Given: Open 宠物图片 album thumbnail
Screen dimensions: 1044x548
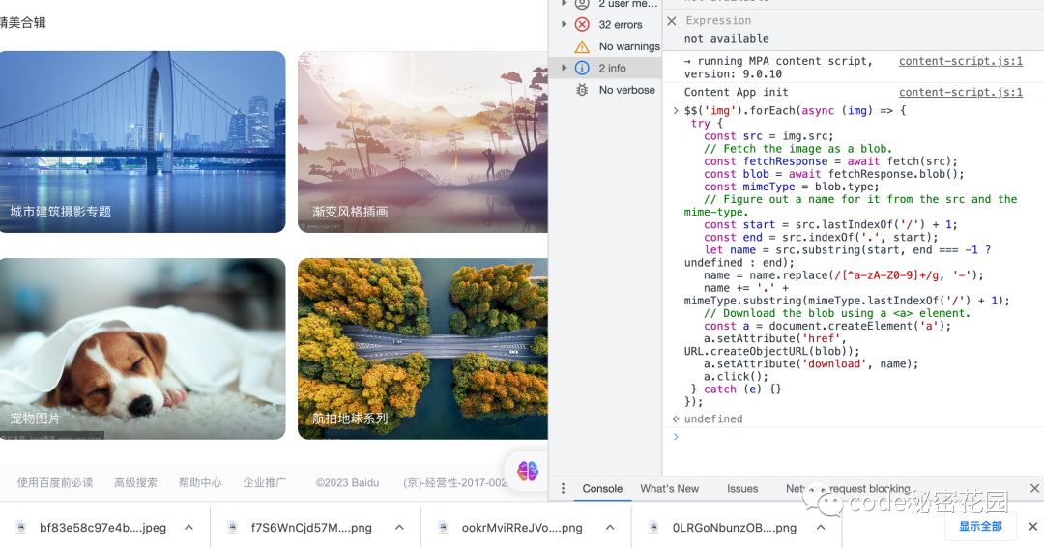Looking at the screenshot, I should (x=142, y=348).
